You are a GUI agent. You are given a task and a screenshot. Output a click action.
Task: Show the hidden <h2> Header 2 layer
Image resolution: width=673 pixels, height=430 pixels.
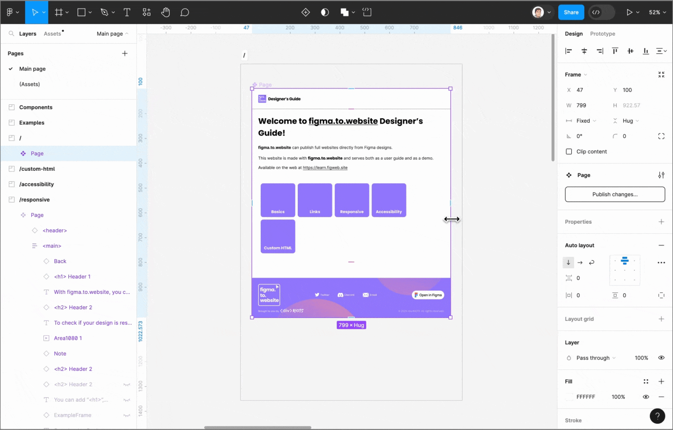(127, 384)
